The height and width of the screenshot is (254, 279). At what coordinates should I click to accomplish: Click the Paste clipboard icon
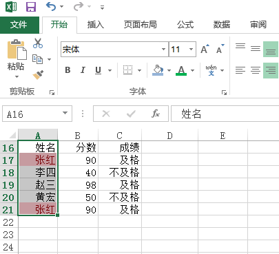pyautogui.click(x=17, y=49)
